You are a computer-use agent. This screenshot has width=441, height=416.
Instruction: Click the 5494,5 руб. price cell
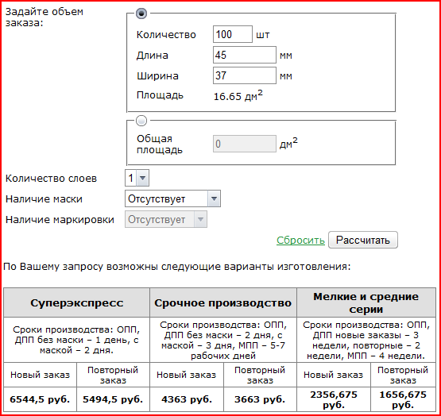click(113, 399)
